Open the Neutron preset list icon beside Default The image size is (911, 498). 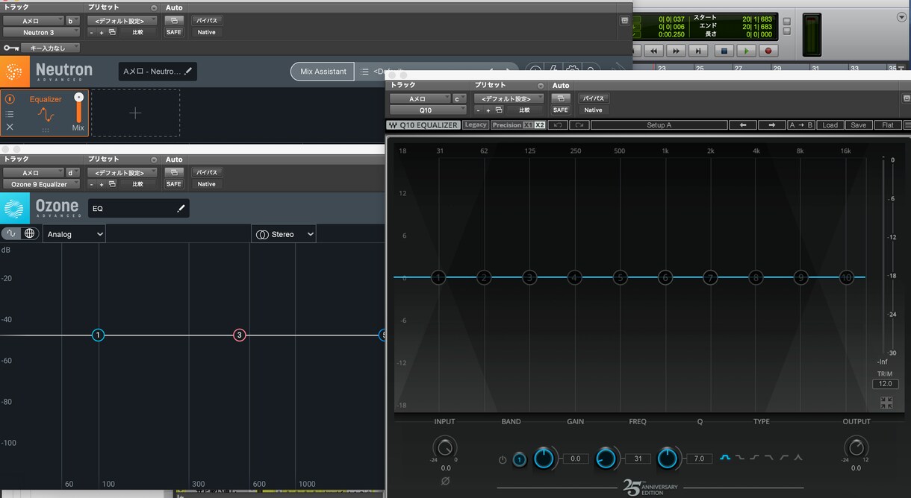(364, 72)
